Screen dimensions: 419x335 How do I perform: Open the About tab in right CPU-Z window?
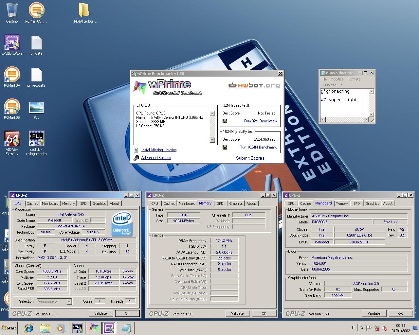[388, 203]
